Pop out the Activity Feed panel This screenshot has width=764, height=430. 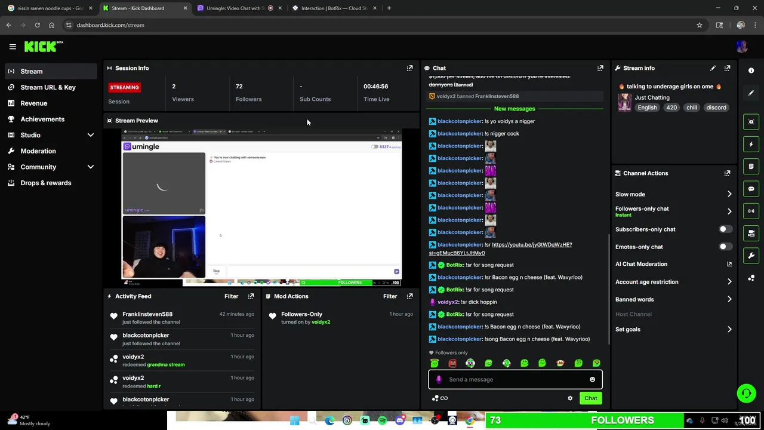point(251,296)
